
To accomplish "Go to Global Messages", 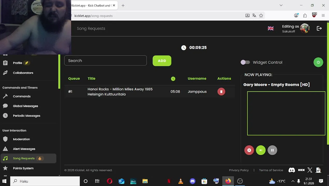I will pos(25,106).
